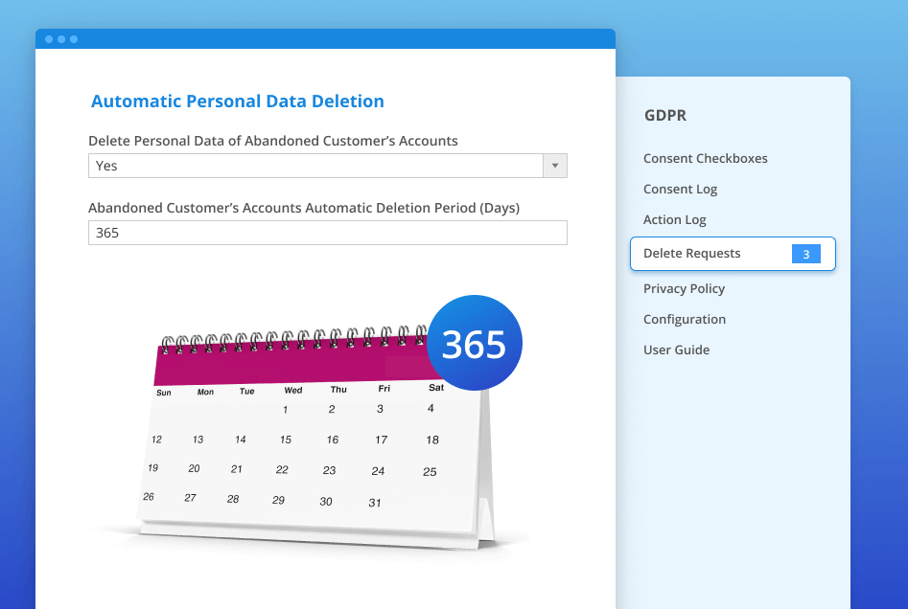Click the blue 365 circle badge

(x=475, y=343)
